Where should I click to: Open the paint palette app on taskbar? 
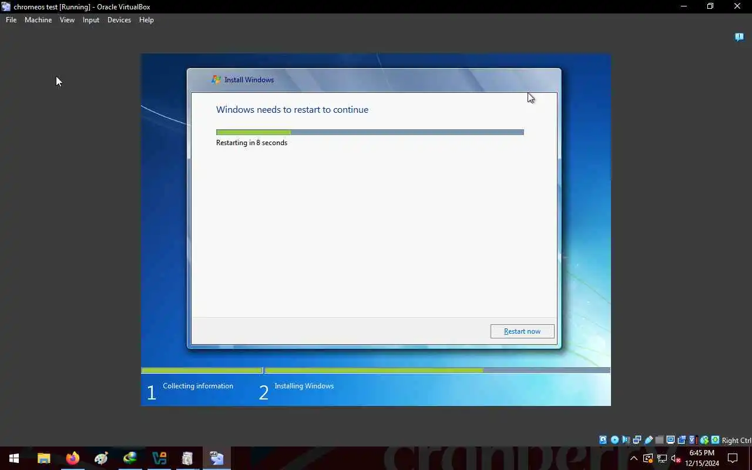tap(101, 458)
